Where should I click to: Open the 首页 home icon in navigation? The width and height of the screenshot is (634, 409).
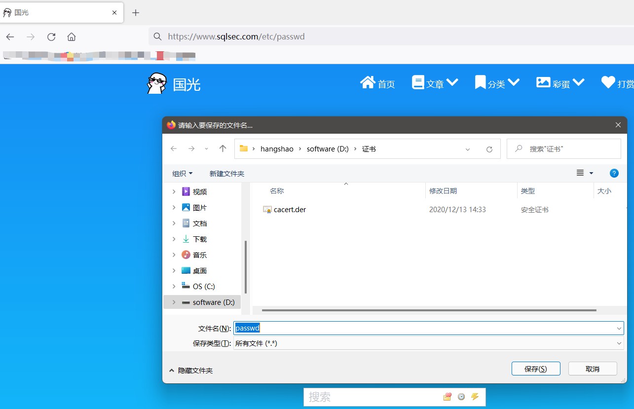point(367,82)
